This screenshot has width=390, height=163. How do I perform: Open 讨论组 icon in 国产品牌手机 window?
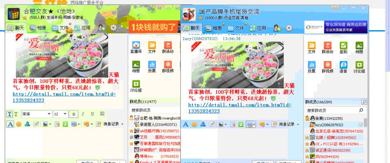click(x=359, y=67)
